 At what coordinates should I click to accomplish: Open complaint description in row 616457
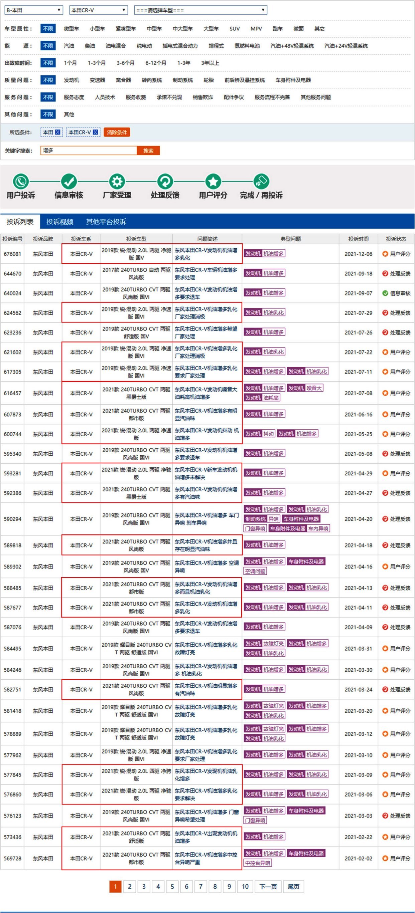206,393
